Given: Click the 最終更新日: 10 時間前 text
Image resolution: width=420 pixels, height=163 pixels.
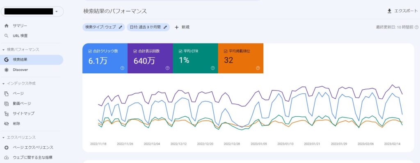Looking at the screenshot, I should (x=395, y=27).
